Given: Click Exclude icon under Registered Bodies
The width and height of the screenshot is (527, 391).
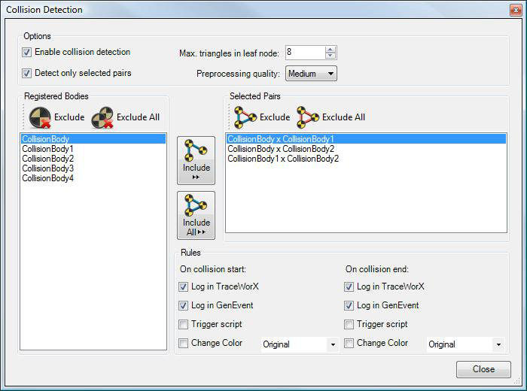Looking at the screenshot, I should coord(39,117).
